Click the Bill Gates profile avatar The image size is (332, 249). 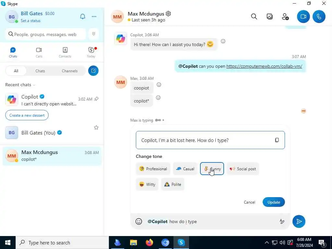[11, 17]
